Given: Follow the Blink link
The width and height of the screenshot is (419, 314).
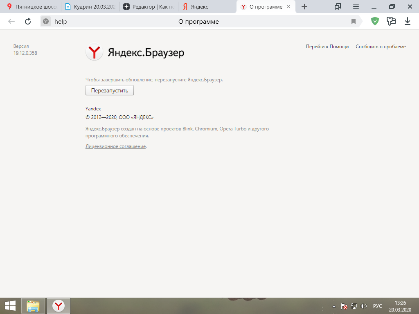Looking at the screenshot, I should pyautogui.click(x=187, y=129).
